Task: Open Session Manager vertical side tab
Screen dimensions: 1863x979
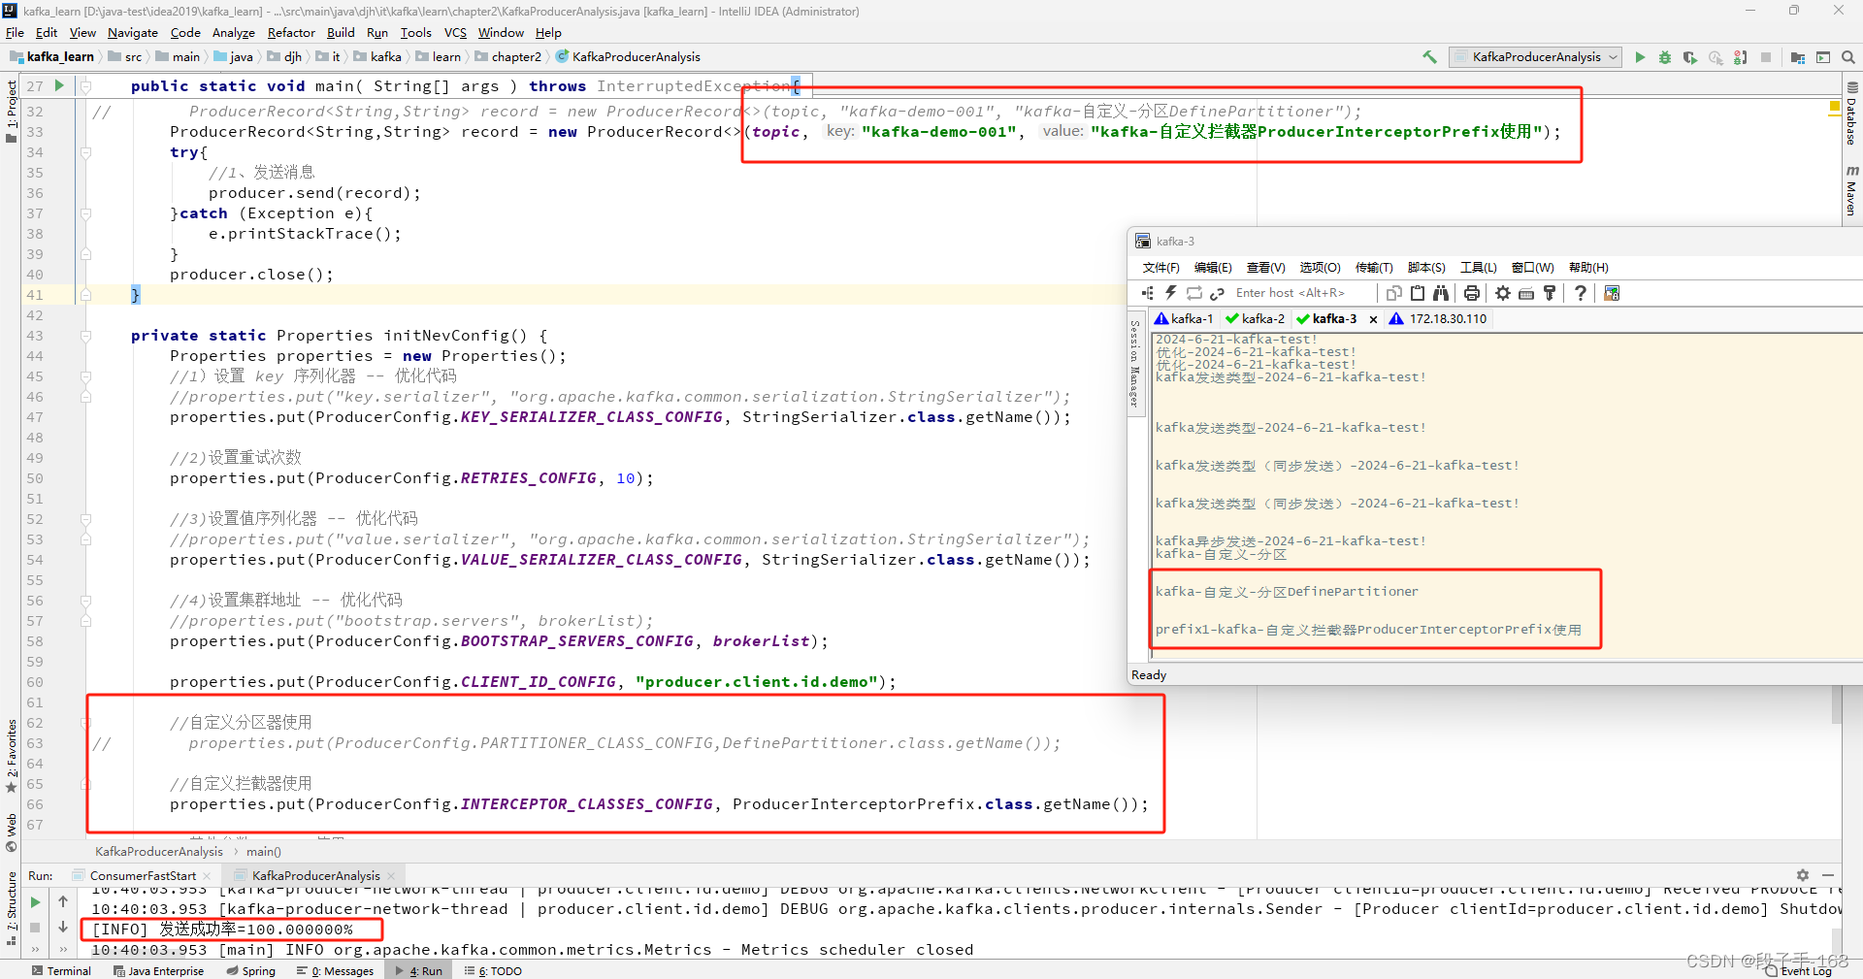Action: click(1134, 364)
